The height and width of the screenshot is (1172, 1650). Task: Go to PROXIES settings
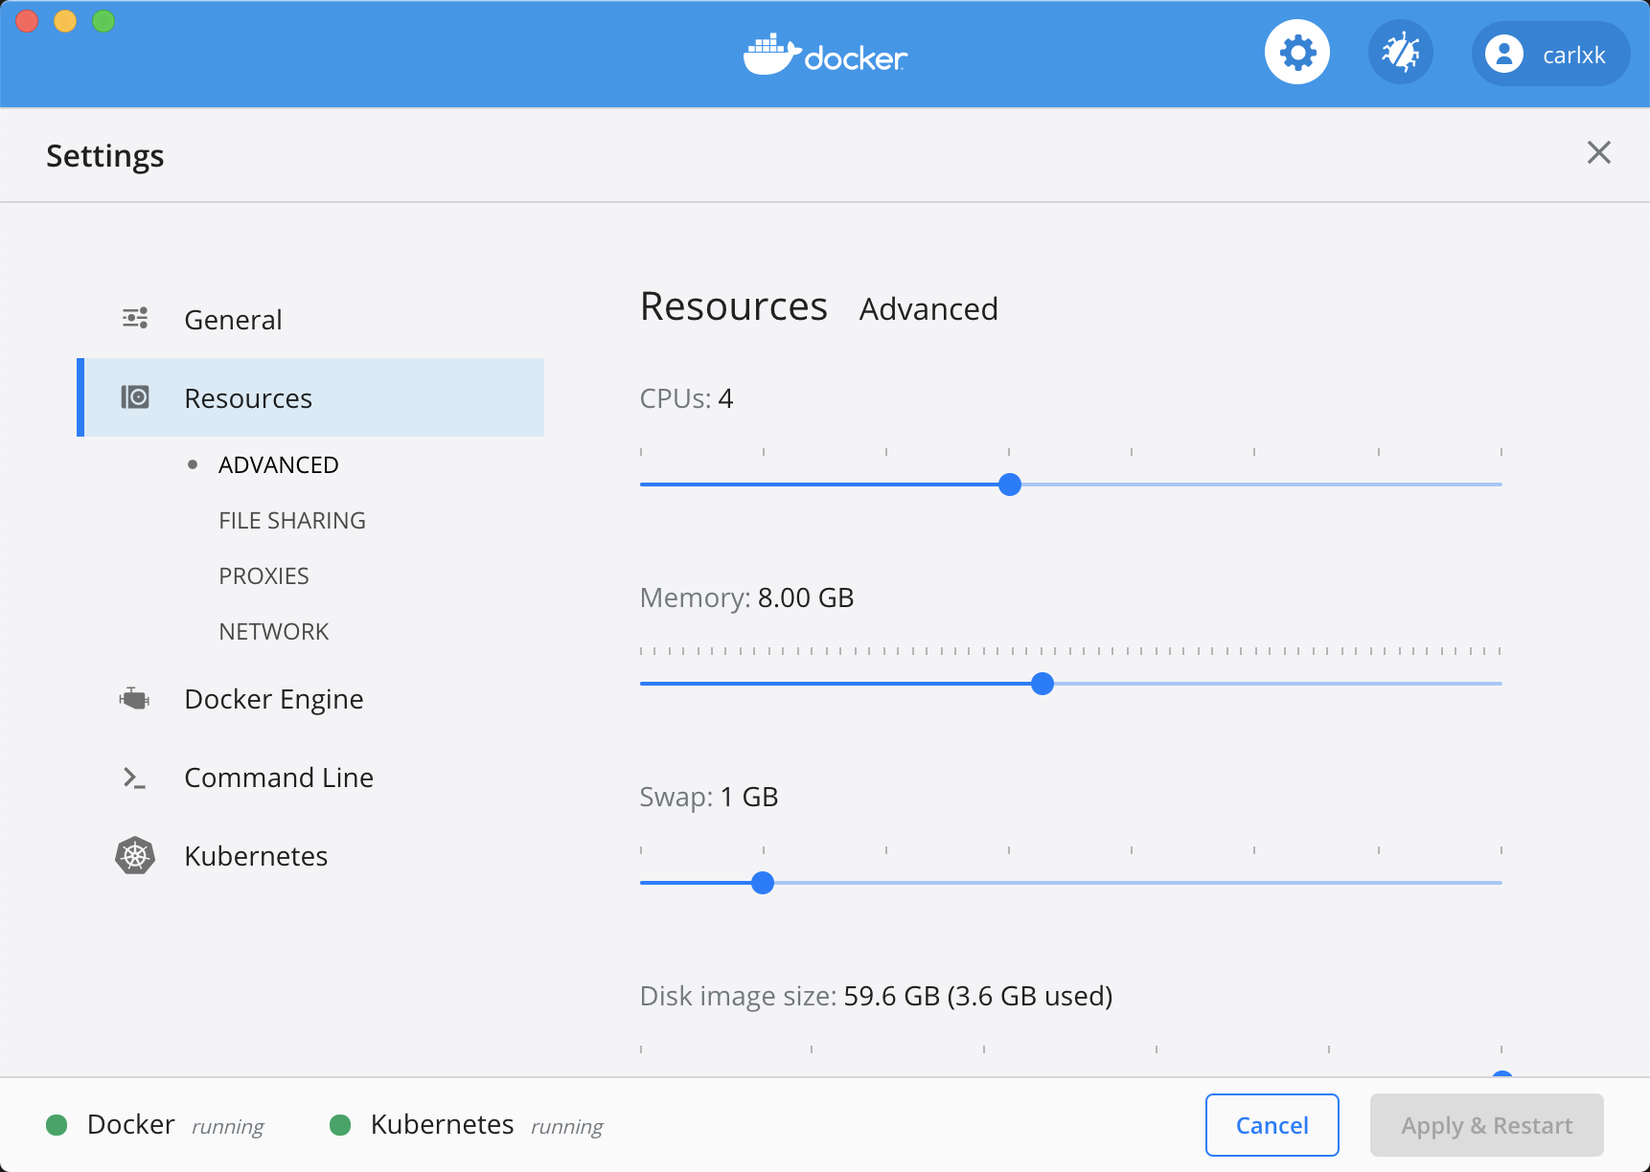(x=264, y=575)
